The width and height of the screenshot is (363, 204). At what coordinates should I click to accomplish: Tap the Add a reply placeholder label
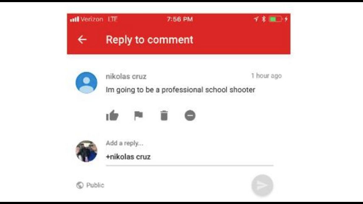(125, 143)
